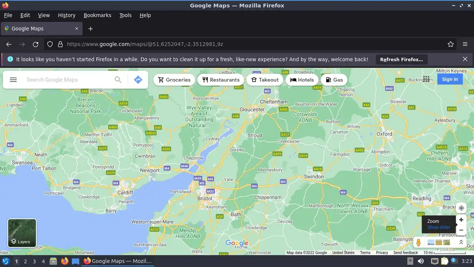Switch to workspace 2
Screen dimensions: 474x267
[x=25, y=261]
